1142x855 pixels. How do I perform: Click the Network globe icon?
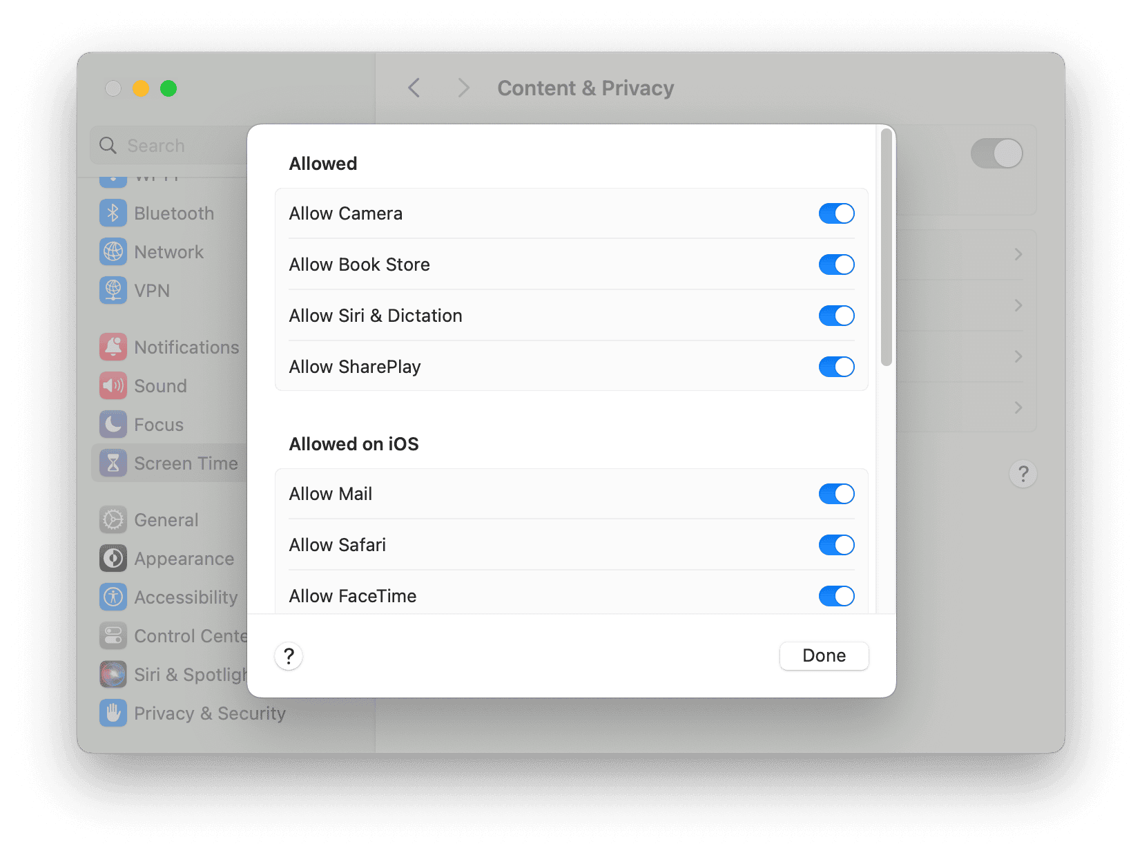tap(113, 252)
